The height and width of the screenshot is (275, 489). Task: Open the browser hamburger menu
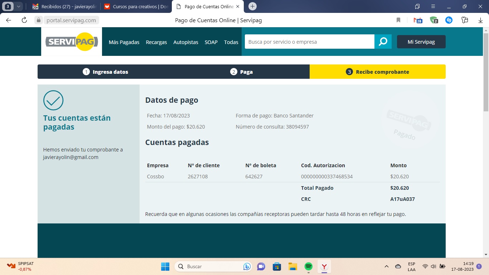click(x=433, y=6)
